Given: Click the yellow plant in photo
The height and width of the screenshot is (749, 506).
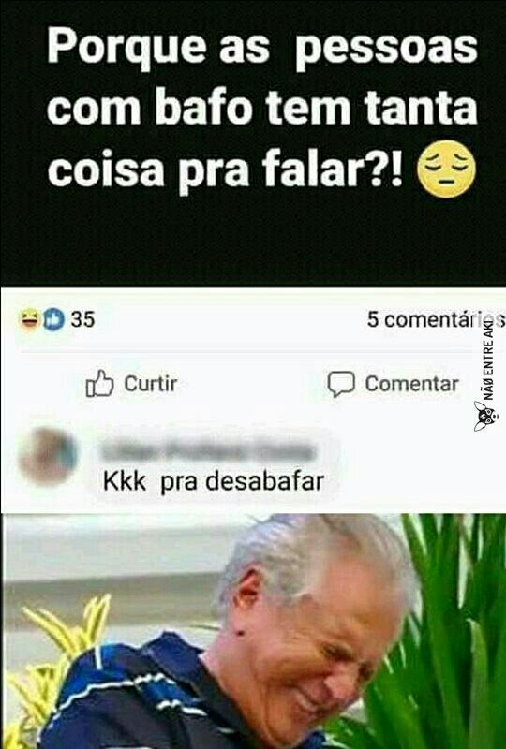Looking at the screenshot, I should (52, 668).
